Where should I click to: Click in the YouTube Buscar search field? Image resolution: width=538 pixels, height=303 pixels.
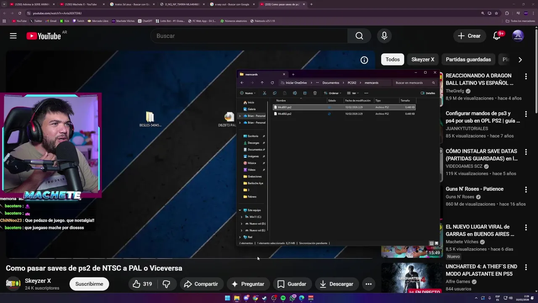point(249,36)
